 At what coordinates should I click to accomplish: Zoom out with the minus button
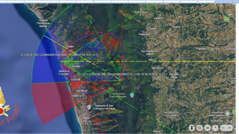(223, 128)
